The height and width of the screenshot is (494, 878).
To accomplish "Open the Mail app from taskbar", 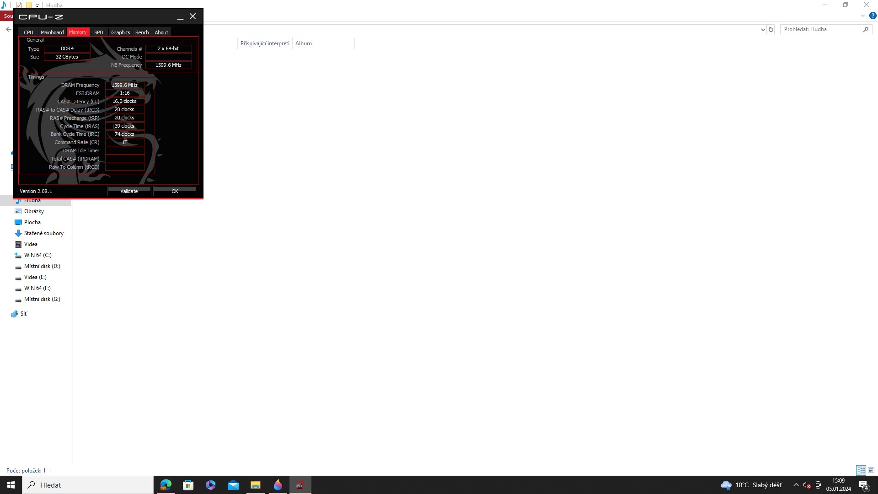I will point(233,485).
